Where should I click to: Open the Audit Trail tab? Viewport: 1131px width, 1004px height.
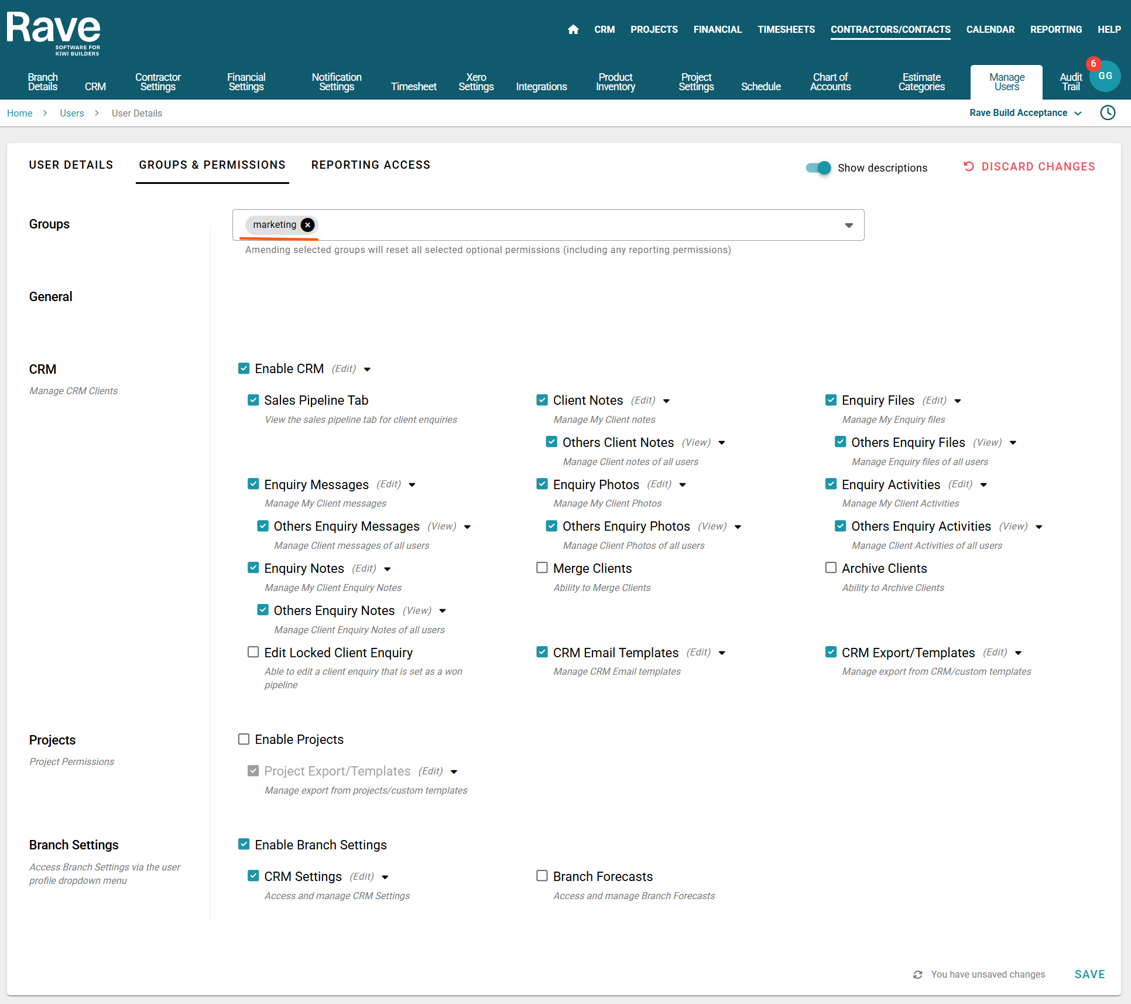[x=1070, y=82]
